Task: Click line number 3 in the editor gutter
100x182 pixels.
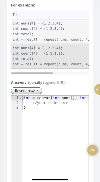Action: pos(17,107)
